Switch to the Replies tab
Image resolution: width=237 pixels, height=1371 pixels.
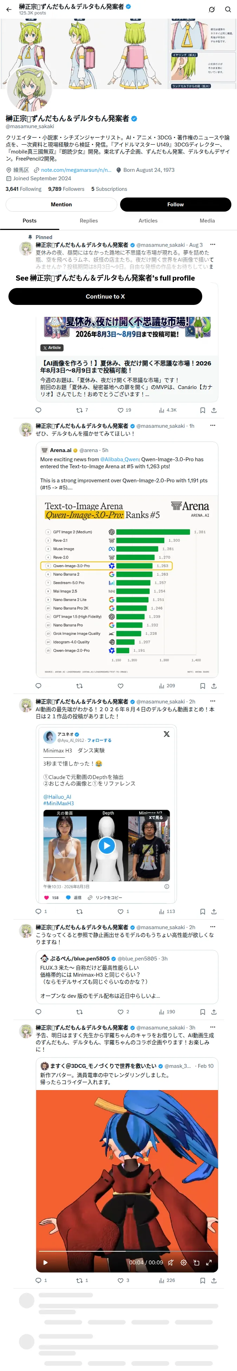tap(88, 220)
